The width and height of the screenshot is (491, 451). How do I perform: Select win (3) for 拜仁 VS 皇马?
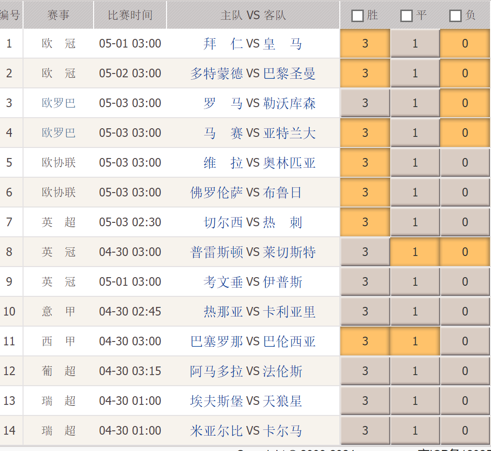[365, 44]
